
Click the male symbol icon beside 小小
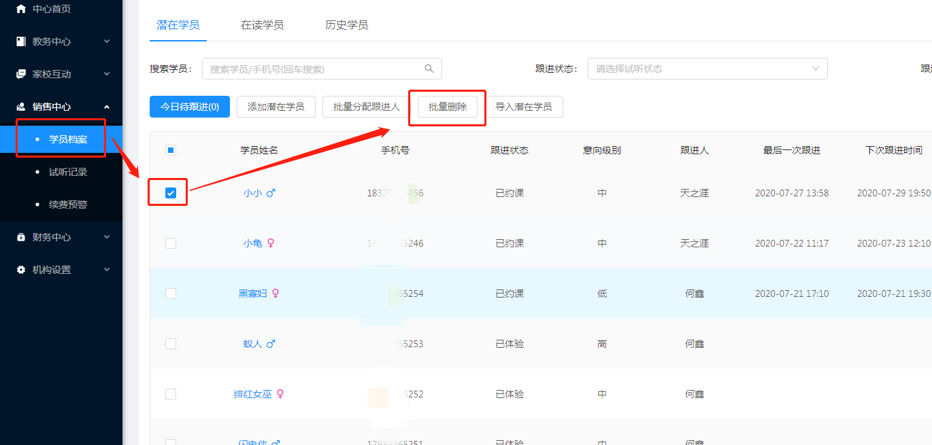click(271, 193)
